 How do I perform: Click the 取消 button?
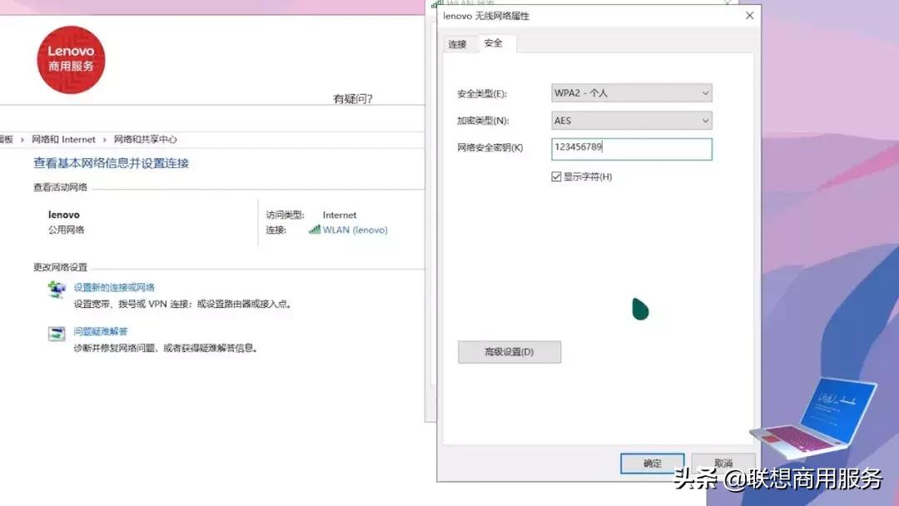pyautogui.click(x=723, y=464)
